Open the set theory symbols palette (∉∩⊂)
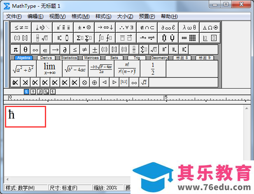 click(x=147, y=27)
